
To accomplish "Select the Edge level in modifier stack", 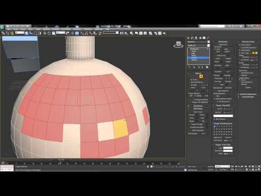I will [x=194, y=53].
